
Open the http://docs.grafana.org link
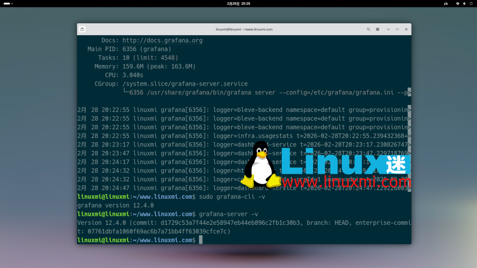pos(163,41)
